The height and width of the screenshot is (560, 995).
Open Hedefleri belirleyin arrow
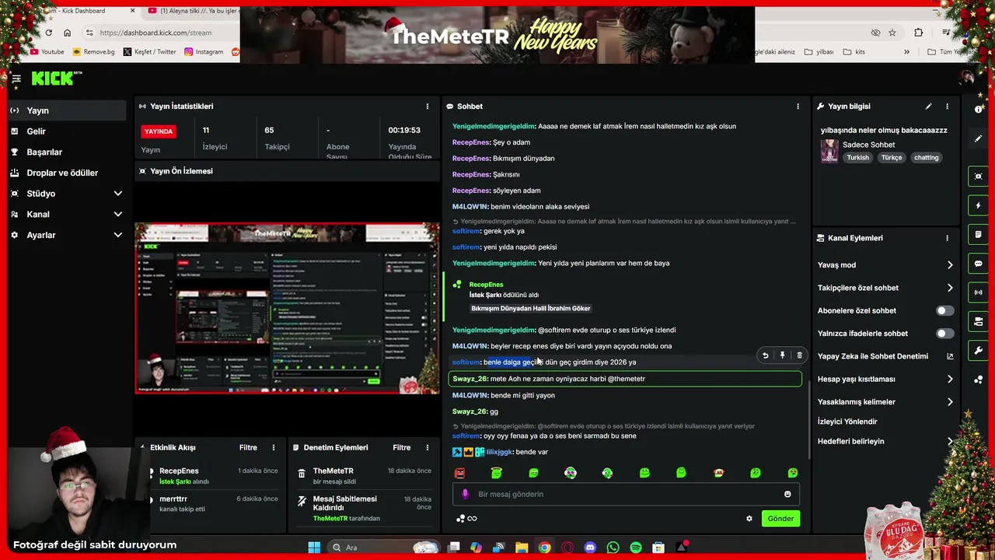tap(949, 442)
